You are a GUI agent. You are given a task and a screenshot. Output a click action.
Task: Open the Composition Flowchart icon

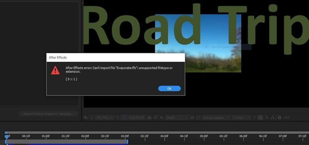272,117
